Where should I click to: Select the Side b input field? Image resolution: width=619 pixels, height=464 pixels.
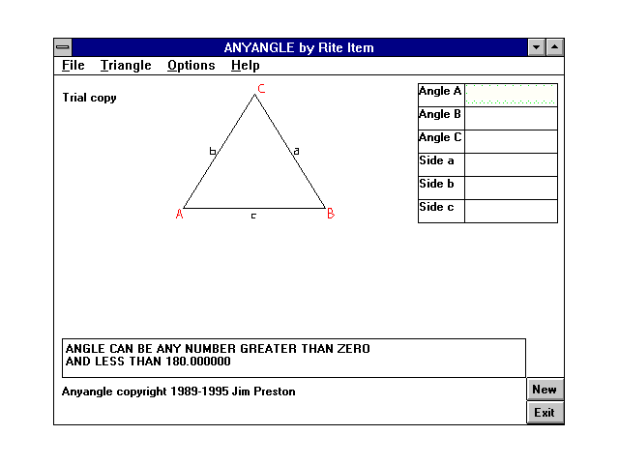[x=511, y=188]
